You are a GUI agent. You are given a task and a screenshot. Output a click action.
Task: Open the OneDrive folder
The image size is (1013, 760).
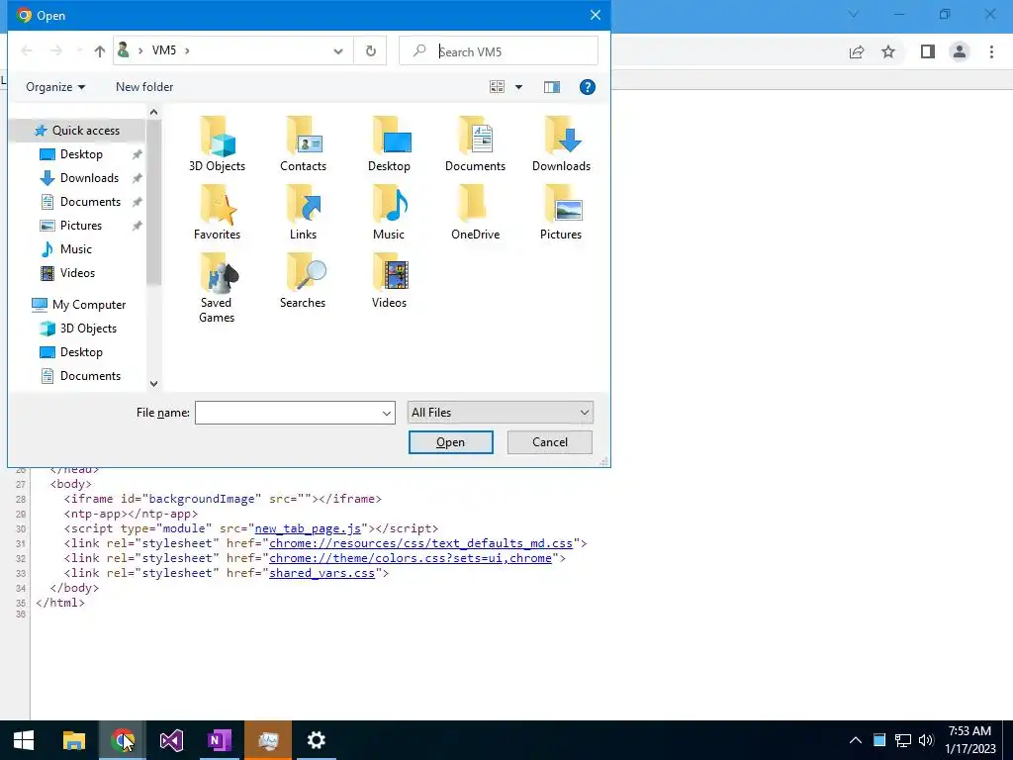coord(475,213)
